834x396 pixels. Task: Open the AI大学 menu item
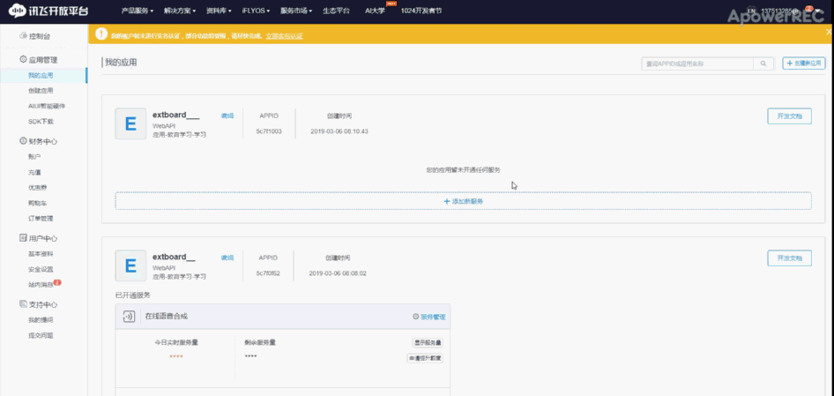[375, 11]
